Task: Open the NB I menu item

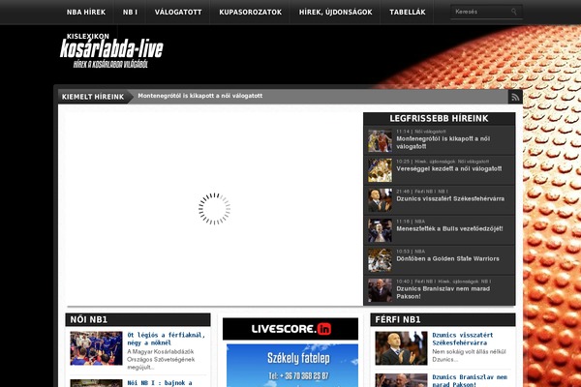Action: [130, 13]
